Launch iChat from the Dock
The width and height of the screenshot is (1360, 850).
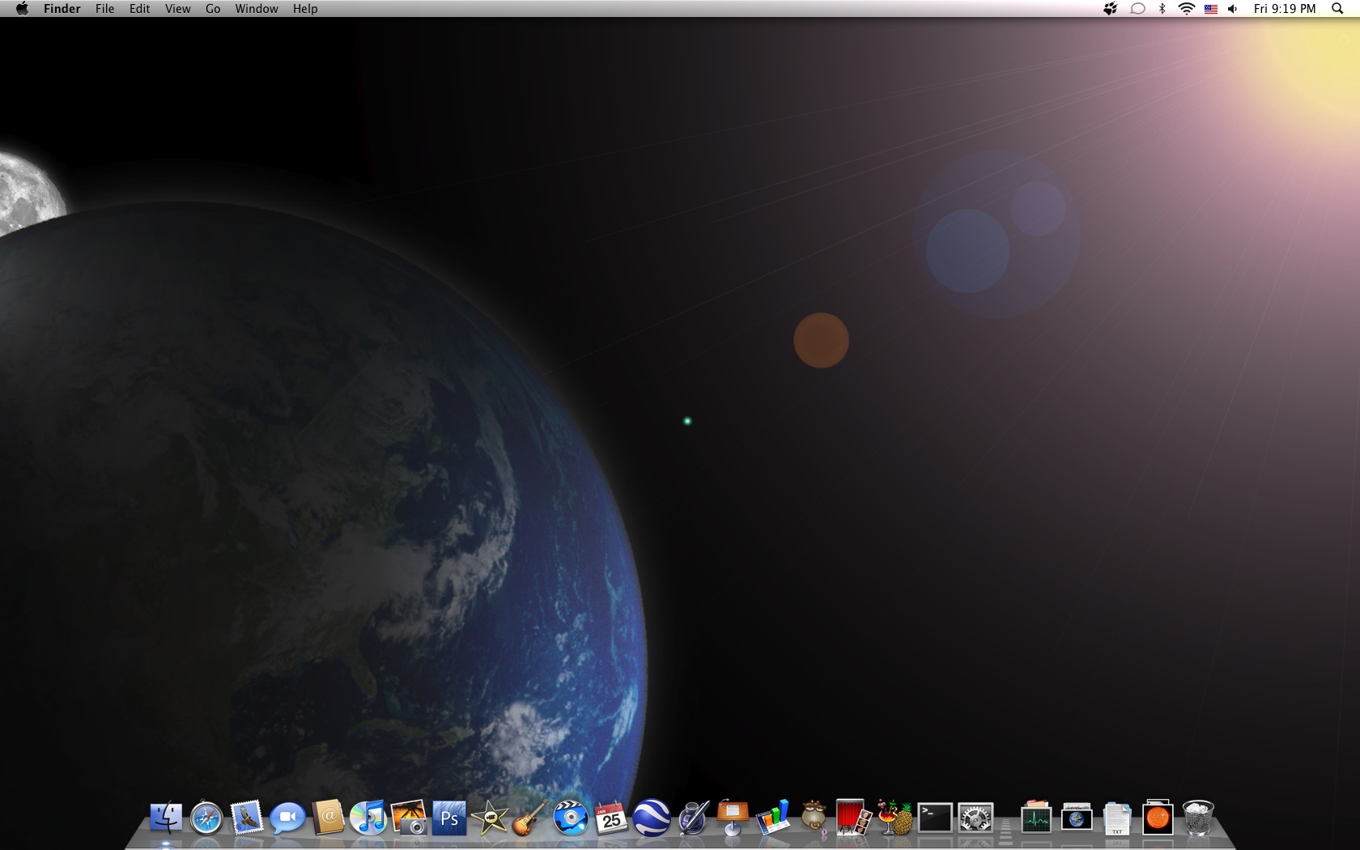coord(287,818)
